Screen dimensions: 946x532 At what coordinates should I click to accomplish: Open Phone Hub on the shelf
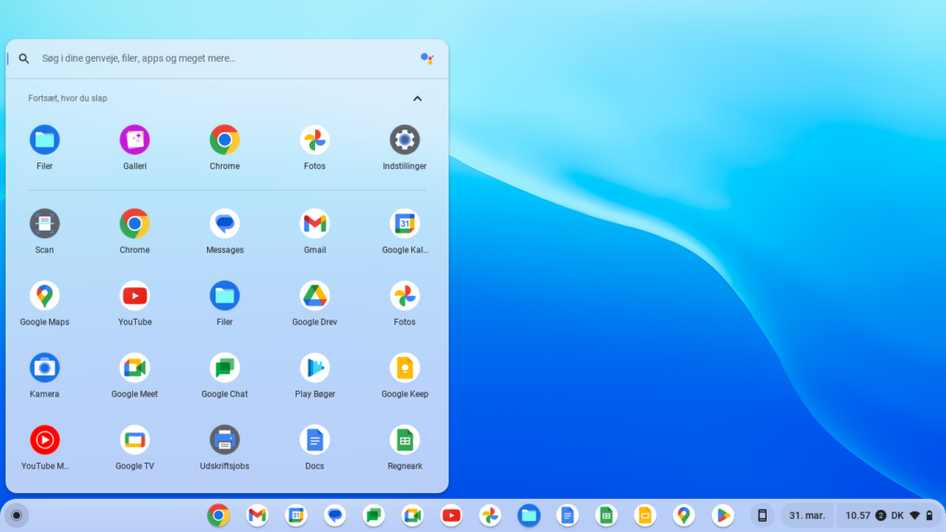762,515
